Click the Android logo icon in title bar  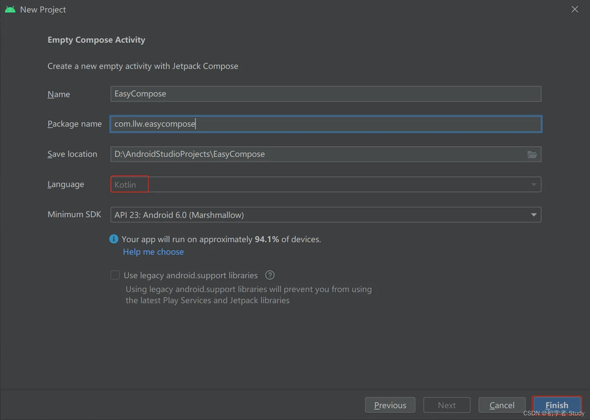[x=10, y=9]
